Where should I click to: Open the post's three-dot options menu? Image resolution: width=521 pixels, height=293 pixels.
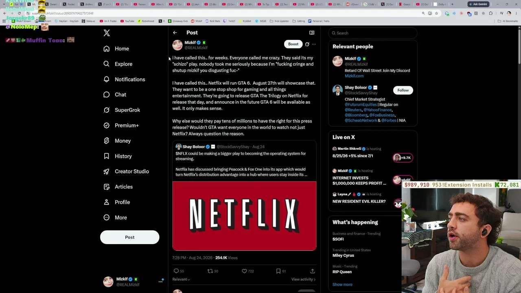314,44
